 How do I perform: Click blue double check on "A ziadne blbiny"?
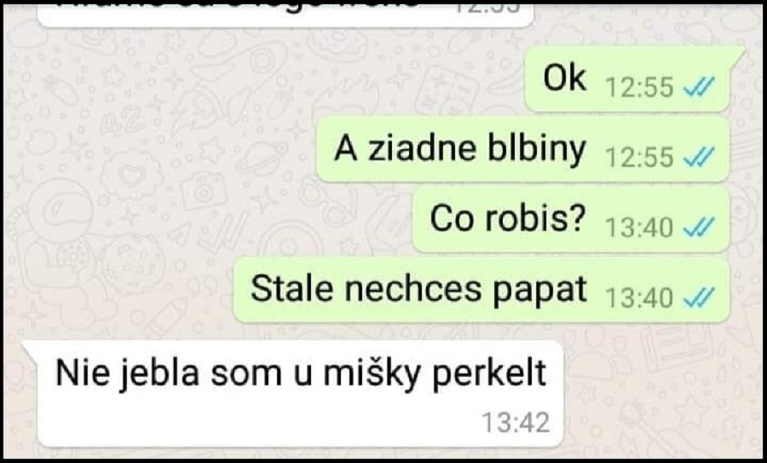click(x=699, y=157)
